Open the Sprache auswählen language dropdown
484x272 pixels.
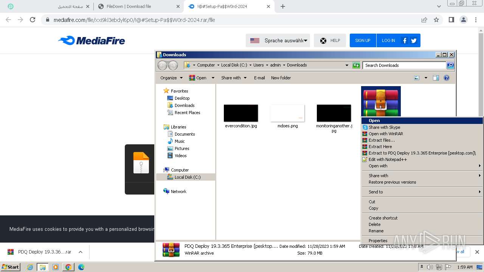tap(278, 40)
